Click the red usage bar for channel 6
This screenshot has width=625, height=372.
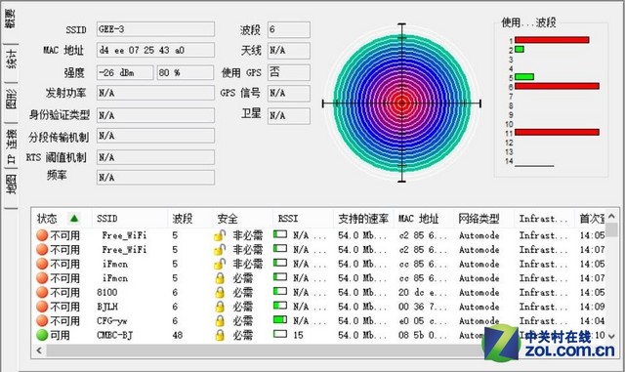tap(557, 86)
